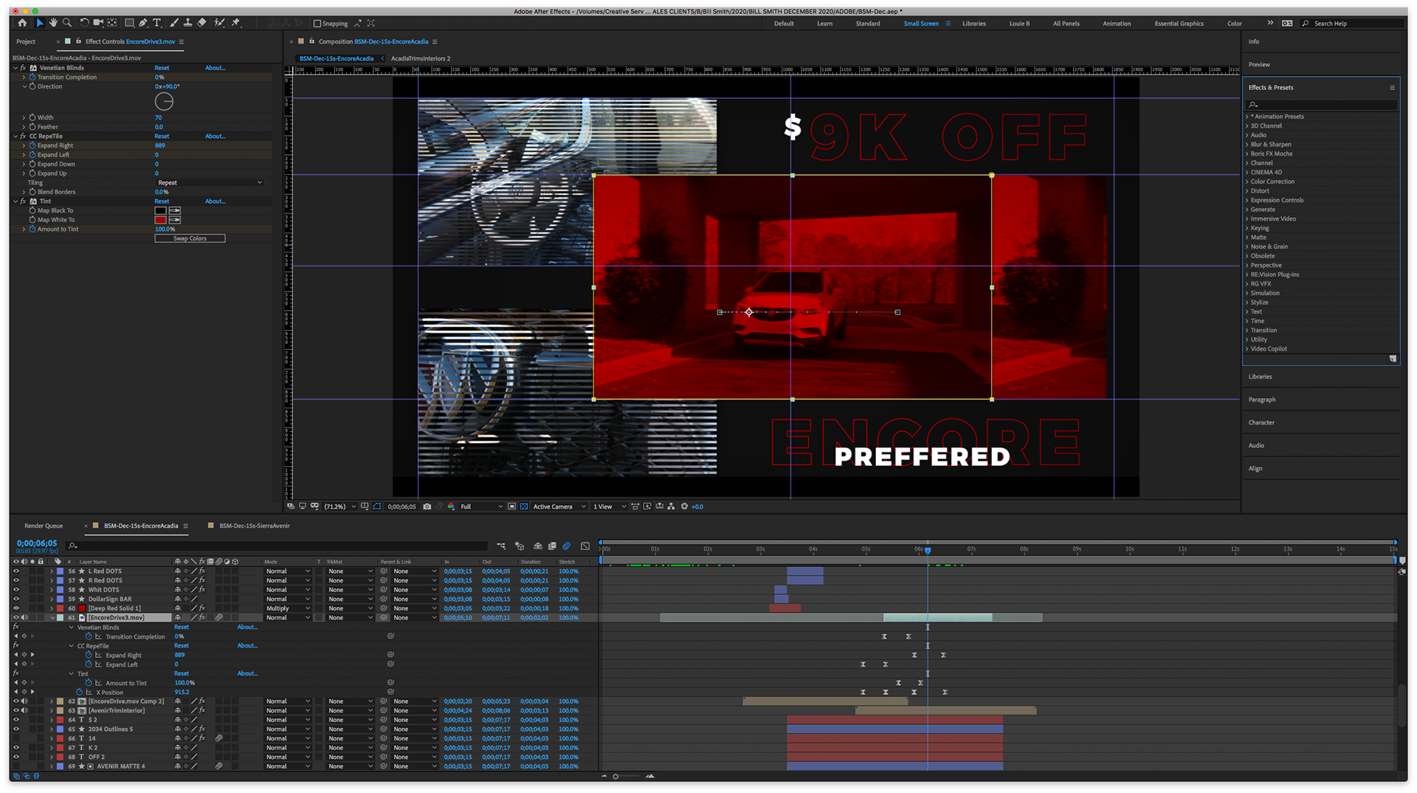Click the Direction angle dial control
This screenshot has height=793, width=1417.
pos(164,102)
